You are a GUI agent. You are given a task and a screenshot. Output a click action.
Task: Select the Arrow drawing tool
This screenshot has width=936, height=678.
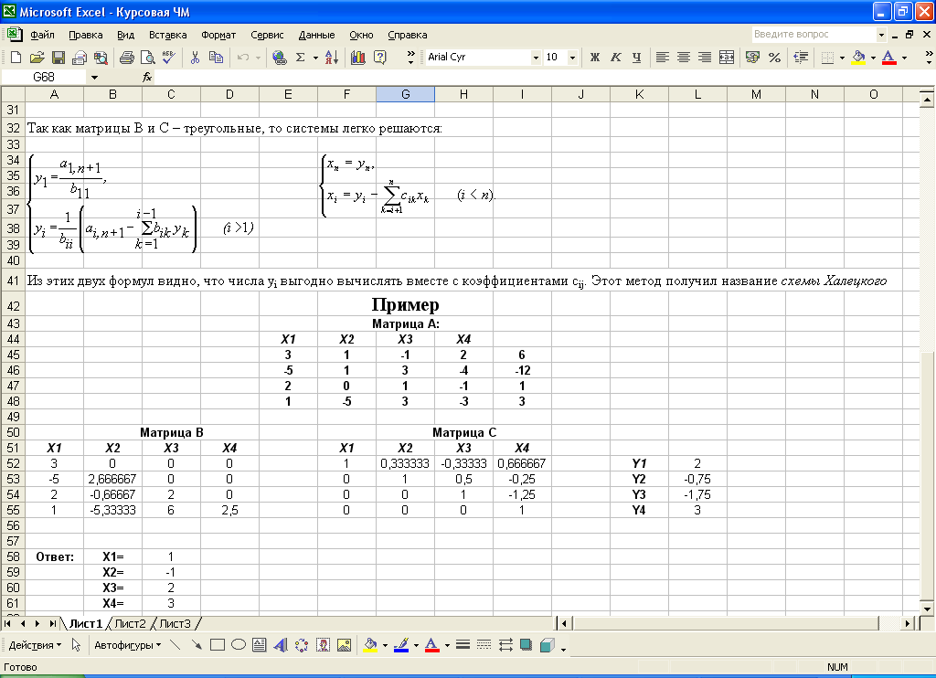point(196,644)
